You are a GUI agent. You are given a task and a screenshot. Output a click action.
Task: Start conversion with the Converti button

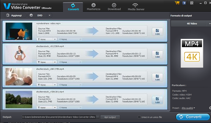point(193,117)
